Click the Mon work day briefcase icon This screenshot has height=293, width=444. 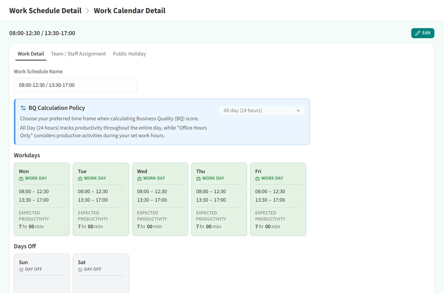[x=21, y=179]
